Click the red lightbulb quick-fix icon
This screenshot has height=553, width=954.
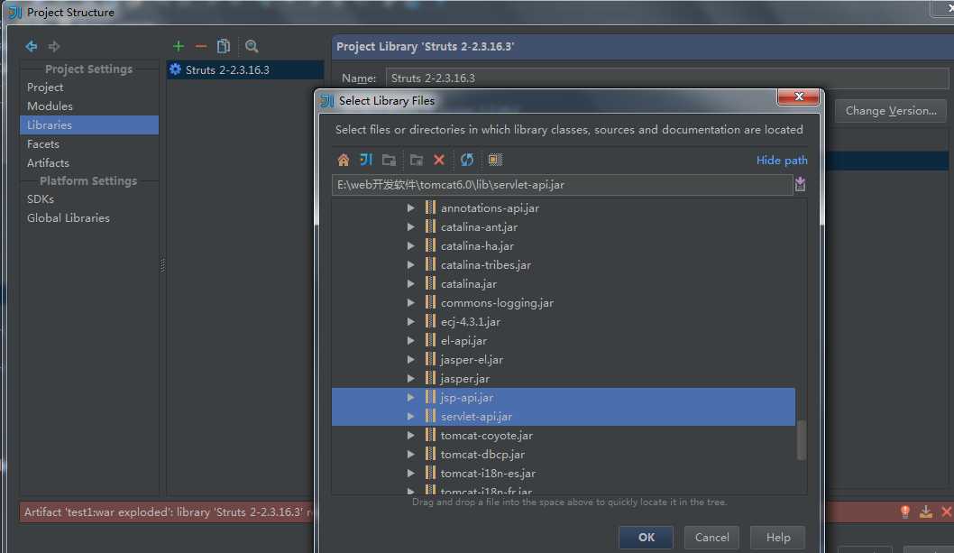[x=904, y=512]
